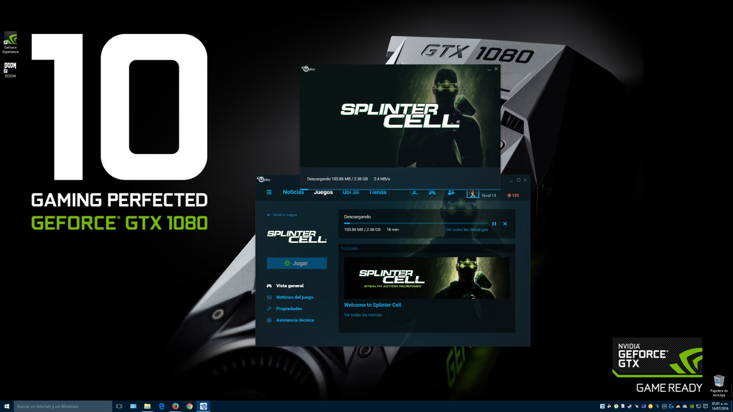Open the downloads icon in Uplay header

click(414, 193)
